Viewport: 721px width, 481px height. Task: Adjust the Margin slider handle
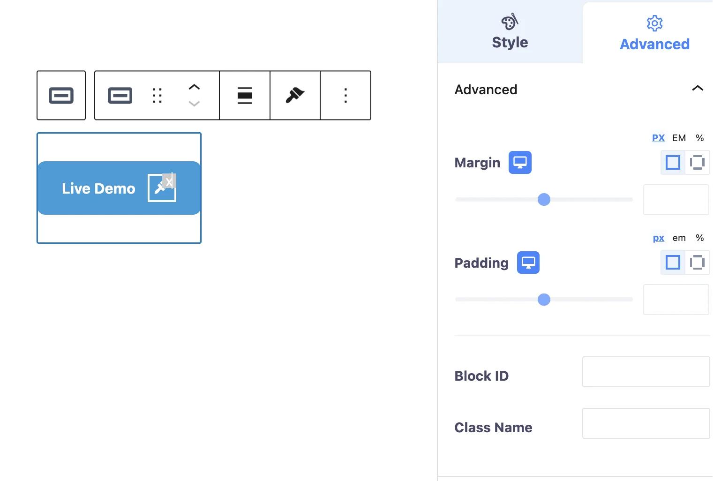544,199
